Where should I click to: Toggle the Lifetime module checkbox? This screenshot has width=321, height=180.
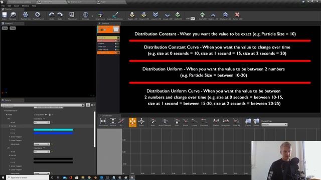click(x=116, y=43)
